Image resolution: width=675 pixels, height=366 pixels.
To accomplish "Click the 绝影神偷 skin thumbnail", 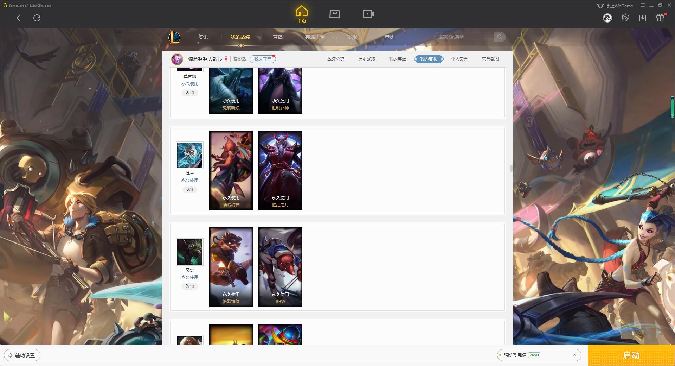I will point(231,267).
